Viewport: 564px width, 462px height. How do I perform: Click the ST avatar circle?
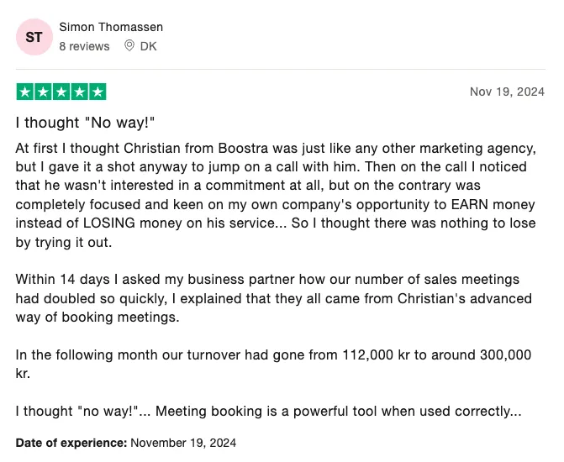34,37
